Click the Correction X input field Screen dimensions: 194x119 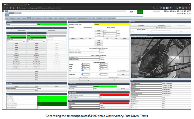[86, 74]
